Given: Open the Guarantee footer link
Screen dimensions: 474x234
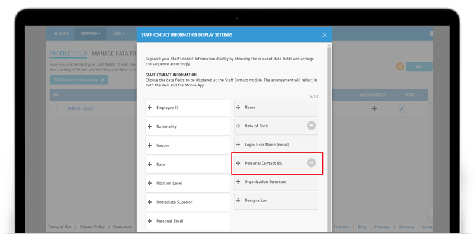Looking at the screenshot, I should pyautogui.click(x=123, y=227).
